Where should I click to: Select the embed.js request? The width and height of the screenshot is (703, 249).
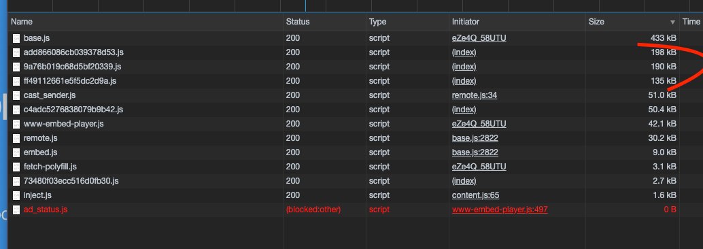click(x=356, y=152)
